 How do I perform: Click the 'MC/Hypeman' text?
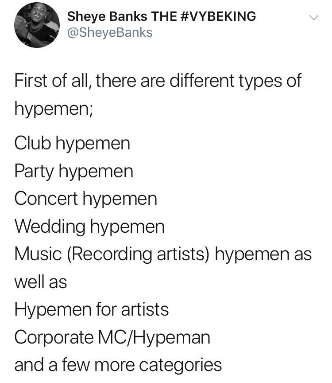click(x=154, y=337)
